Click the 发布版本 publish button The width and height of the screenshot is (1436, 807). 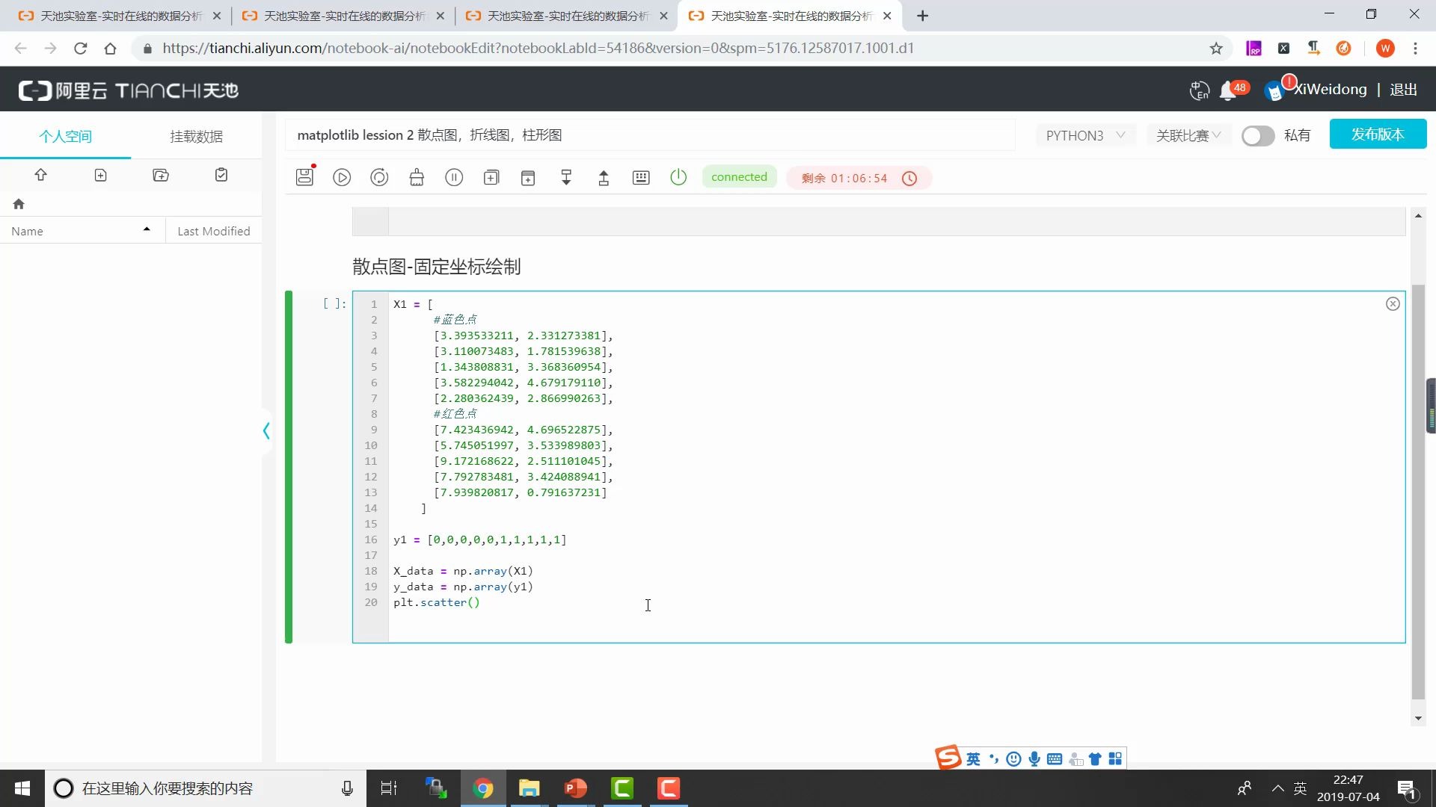(x=1378, y=134)
